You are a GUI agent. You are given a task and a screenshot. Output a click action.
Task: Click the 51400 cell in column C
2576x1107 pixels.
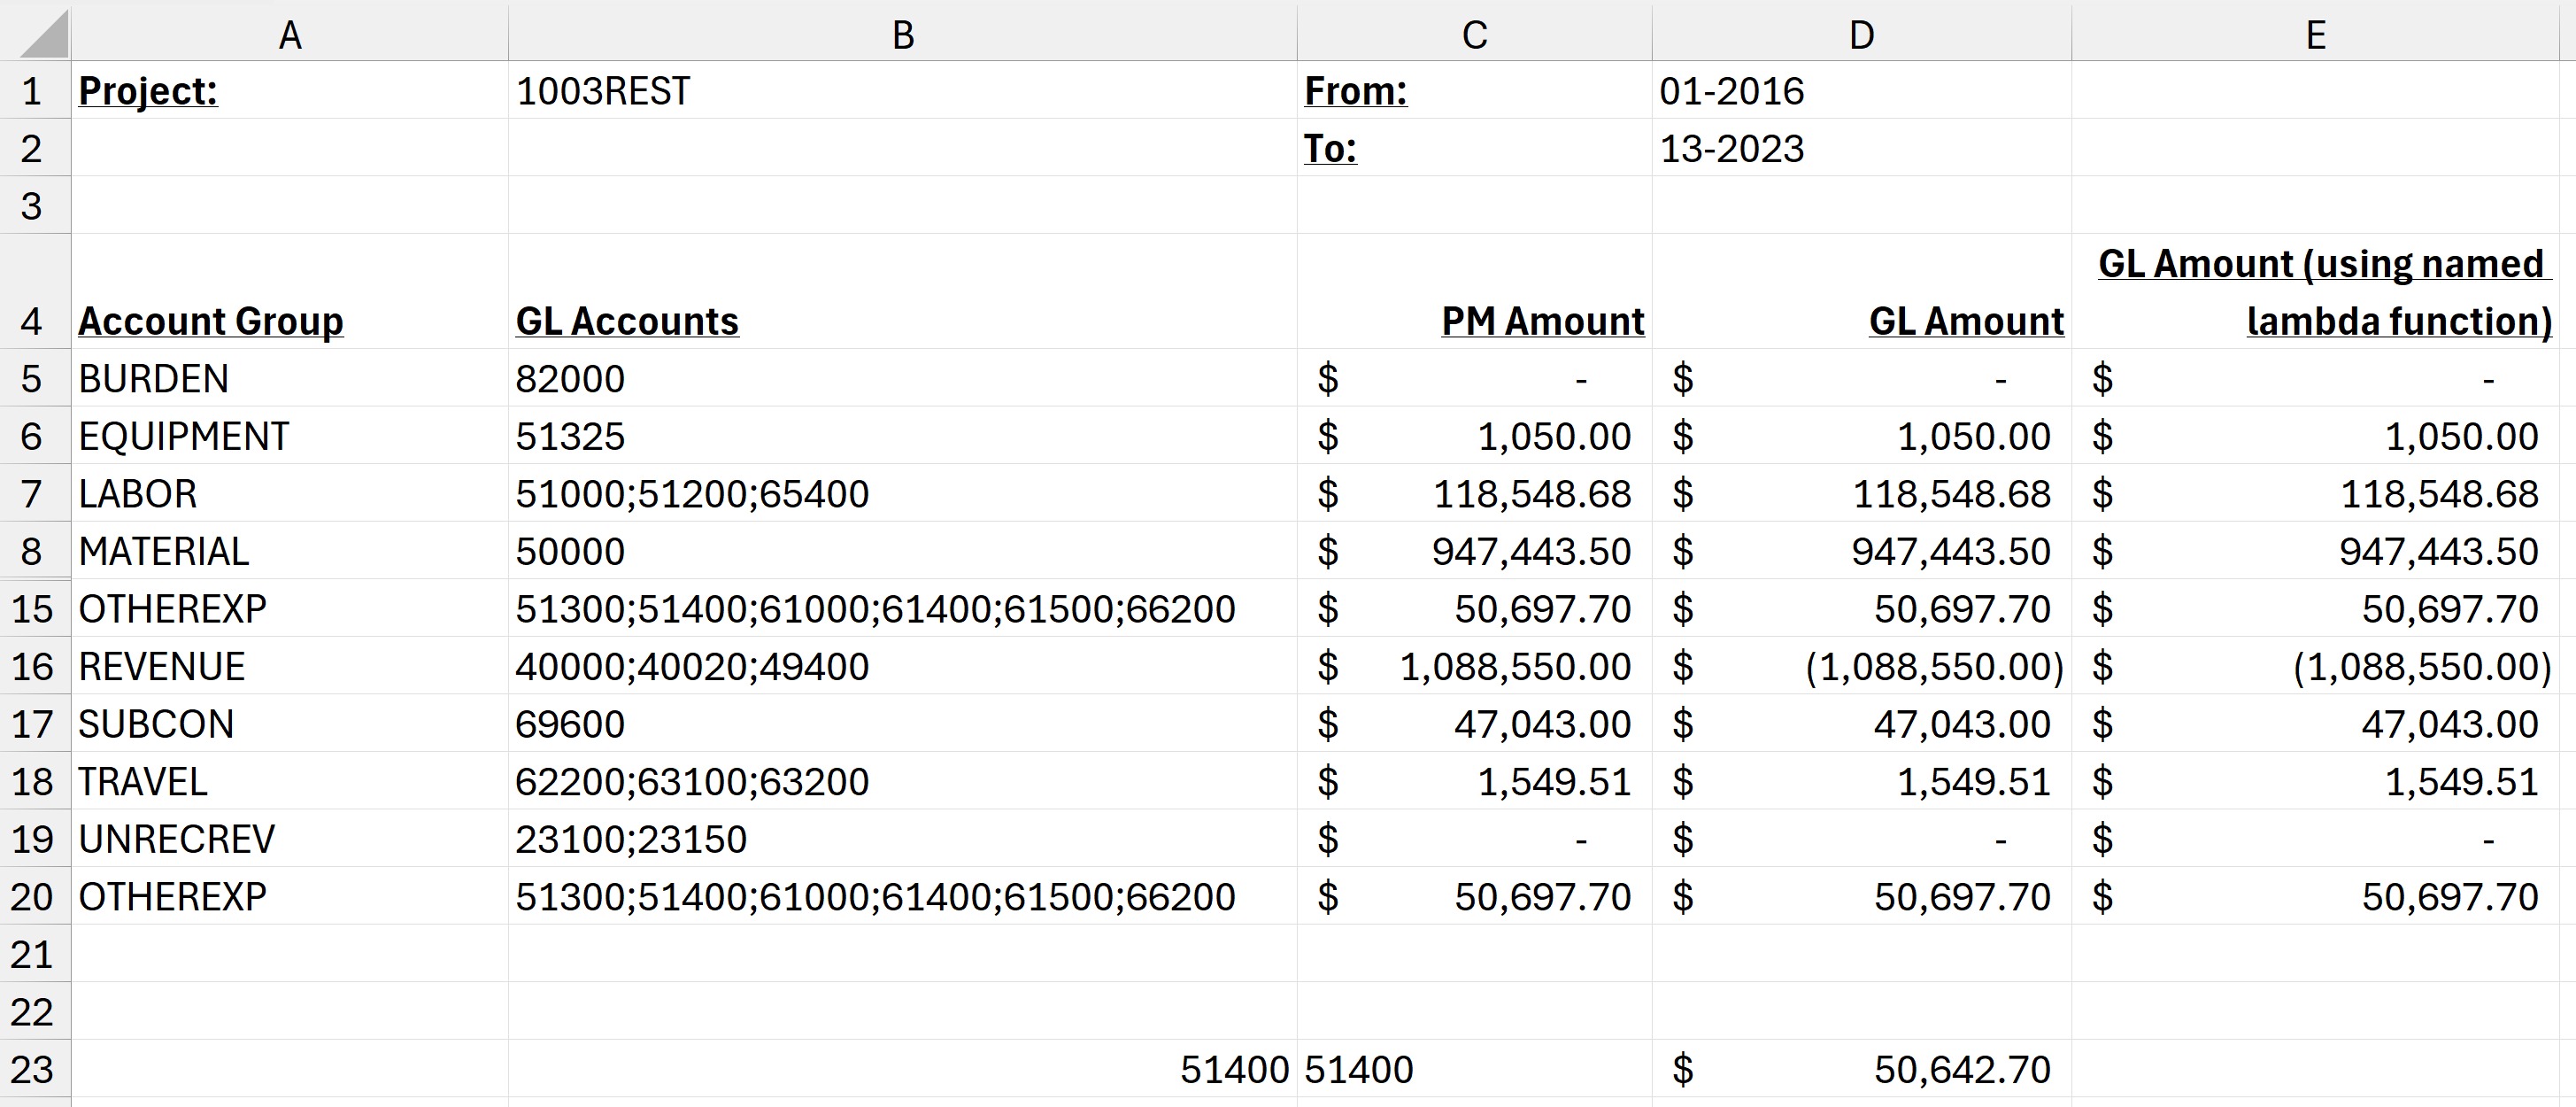pos(1475,1069)
